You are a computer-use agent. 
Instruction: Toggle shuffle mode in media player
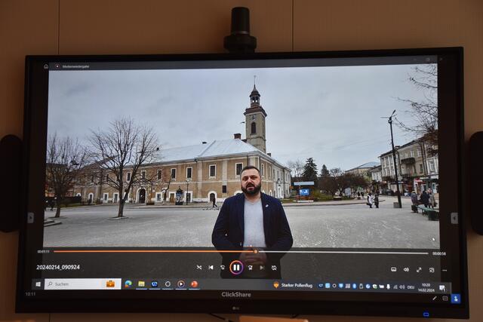[x=199, y=268]
